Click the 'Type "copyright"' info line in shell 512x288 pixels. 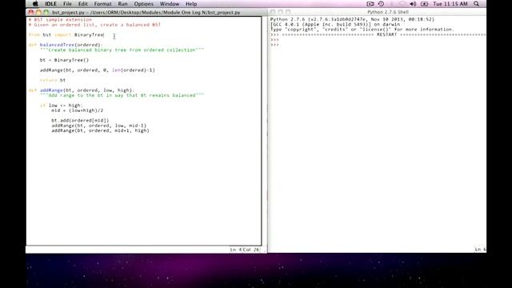coord(362,30)
